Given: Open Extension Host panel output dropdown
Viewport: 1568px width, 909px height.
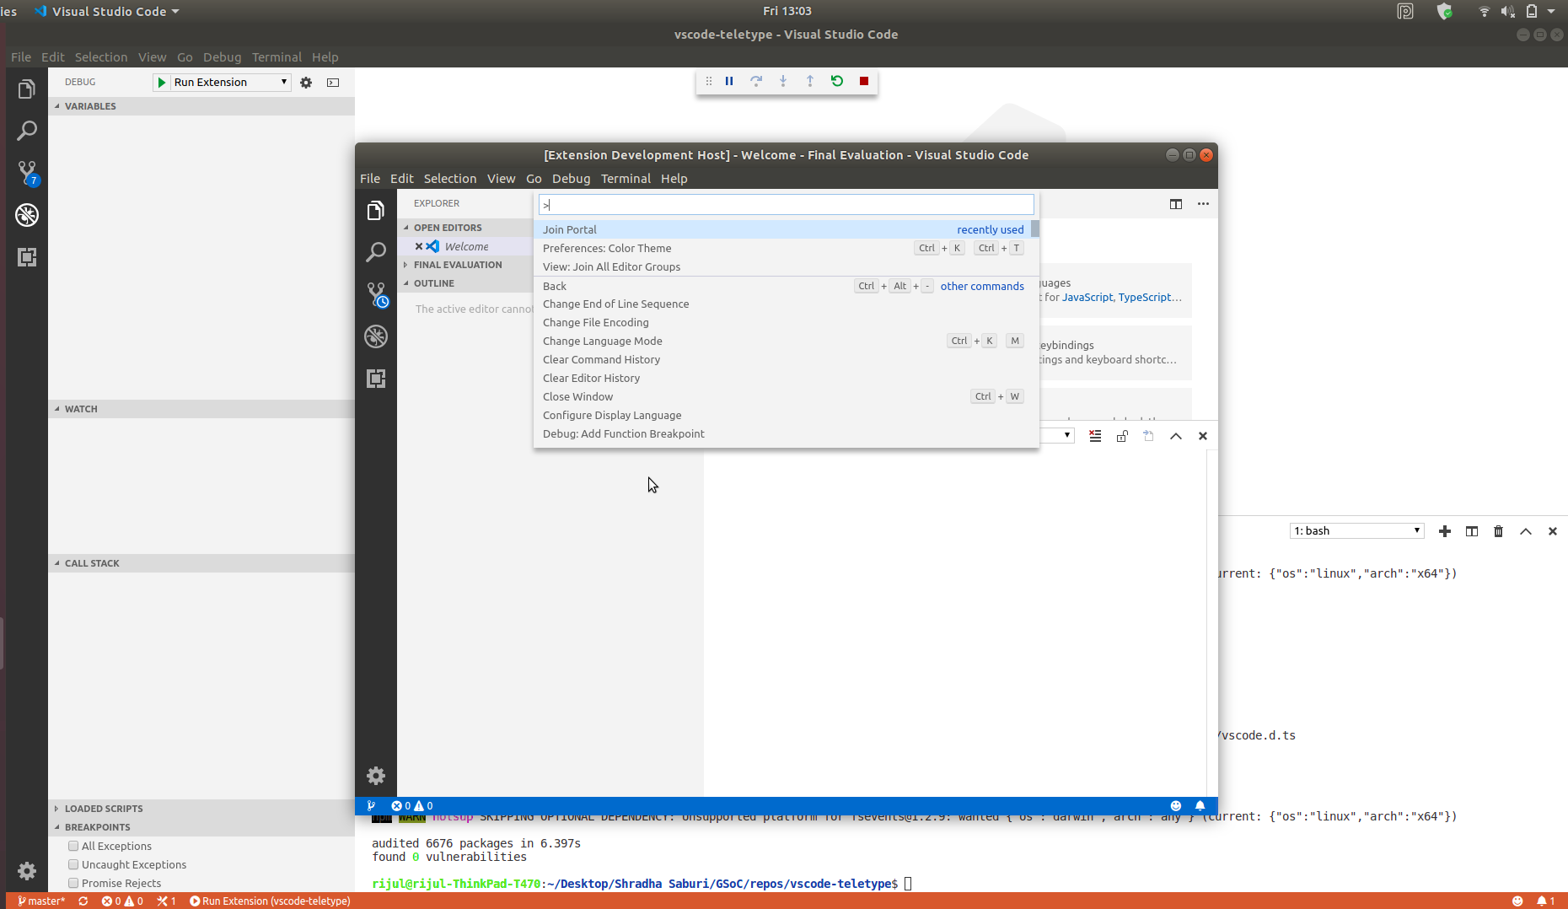Looking at the screenshot, I should 1057,435.
